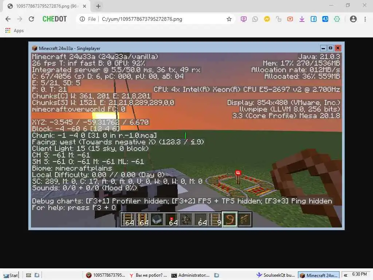
Task: Bookmark this page with the star icon
Action: [229, 19]
